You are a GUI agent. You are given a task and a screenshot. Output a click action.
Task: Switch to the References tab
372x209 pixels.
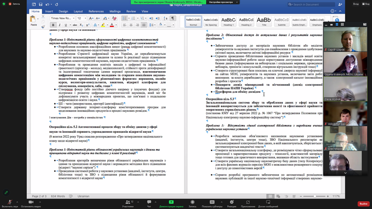click(96, 11)
